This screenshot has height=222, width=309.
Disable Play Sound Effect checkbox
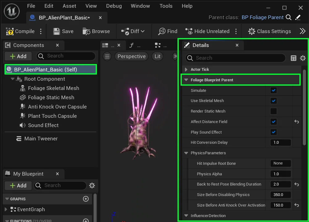click(274, 132)
